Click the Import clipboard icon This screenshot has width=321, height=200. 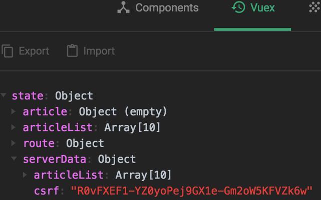(72, 50)
